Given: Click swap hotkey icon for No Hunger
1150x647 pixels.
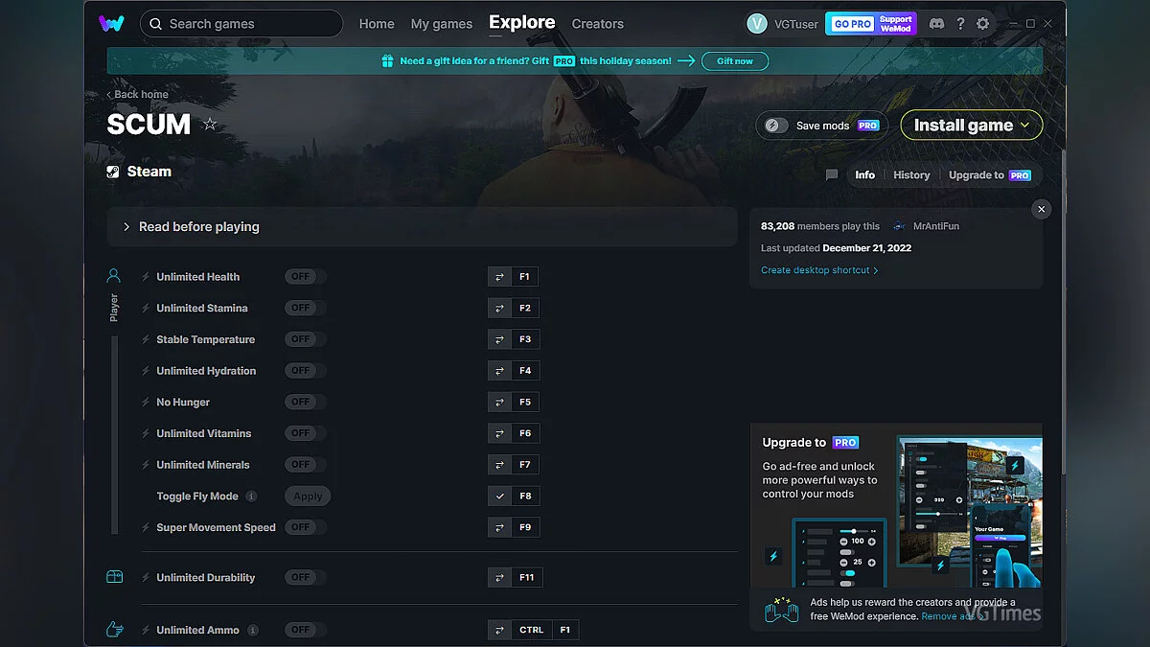Looking at the screenshot, I should (499, 403).
